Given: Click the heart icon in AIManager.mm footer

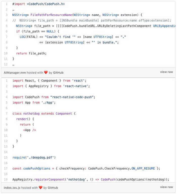Looking at the screenshot, I should pyautogui.click(x=46, y=72).
